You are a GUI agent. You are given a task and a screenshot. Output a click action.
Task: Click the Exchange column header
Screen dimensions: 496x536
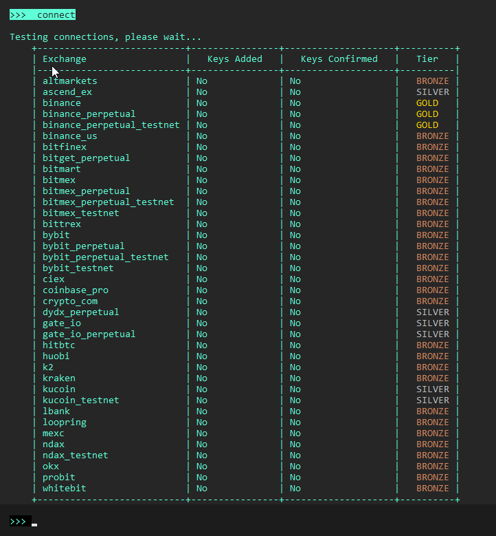click(65, 59)
